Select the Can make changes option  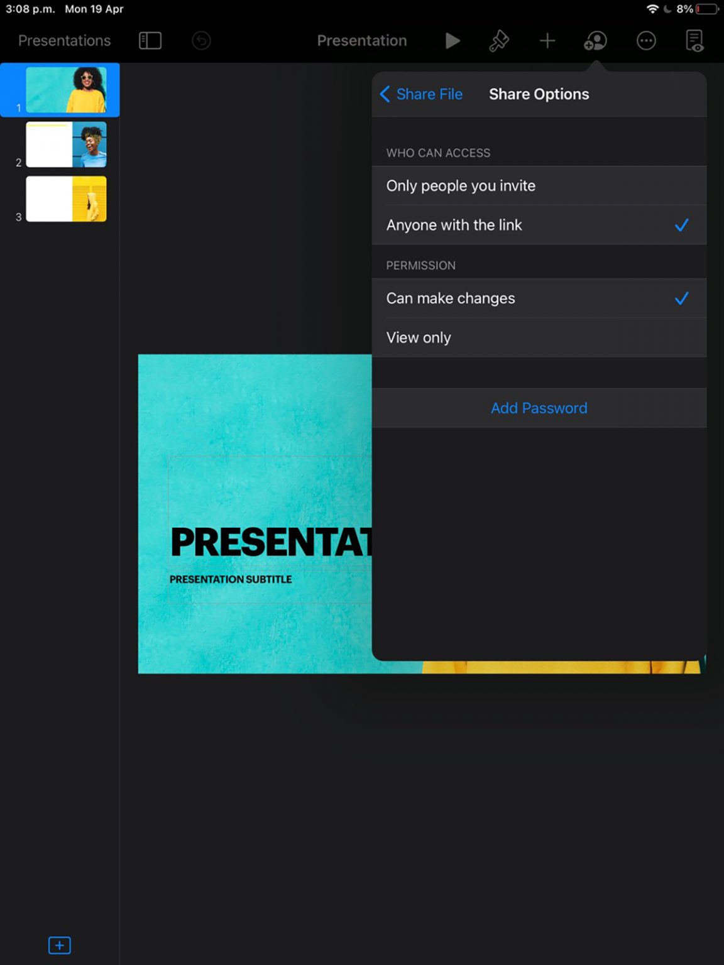[x=451, y=298]
